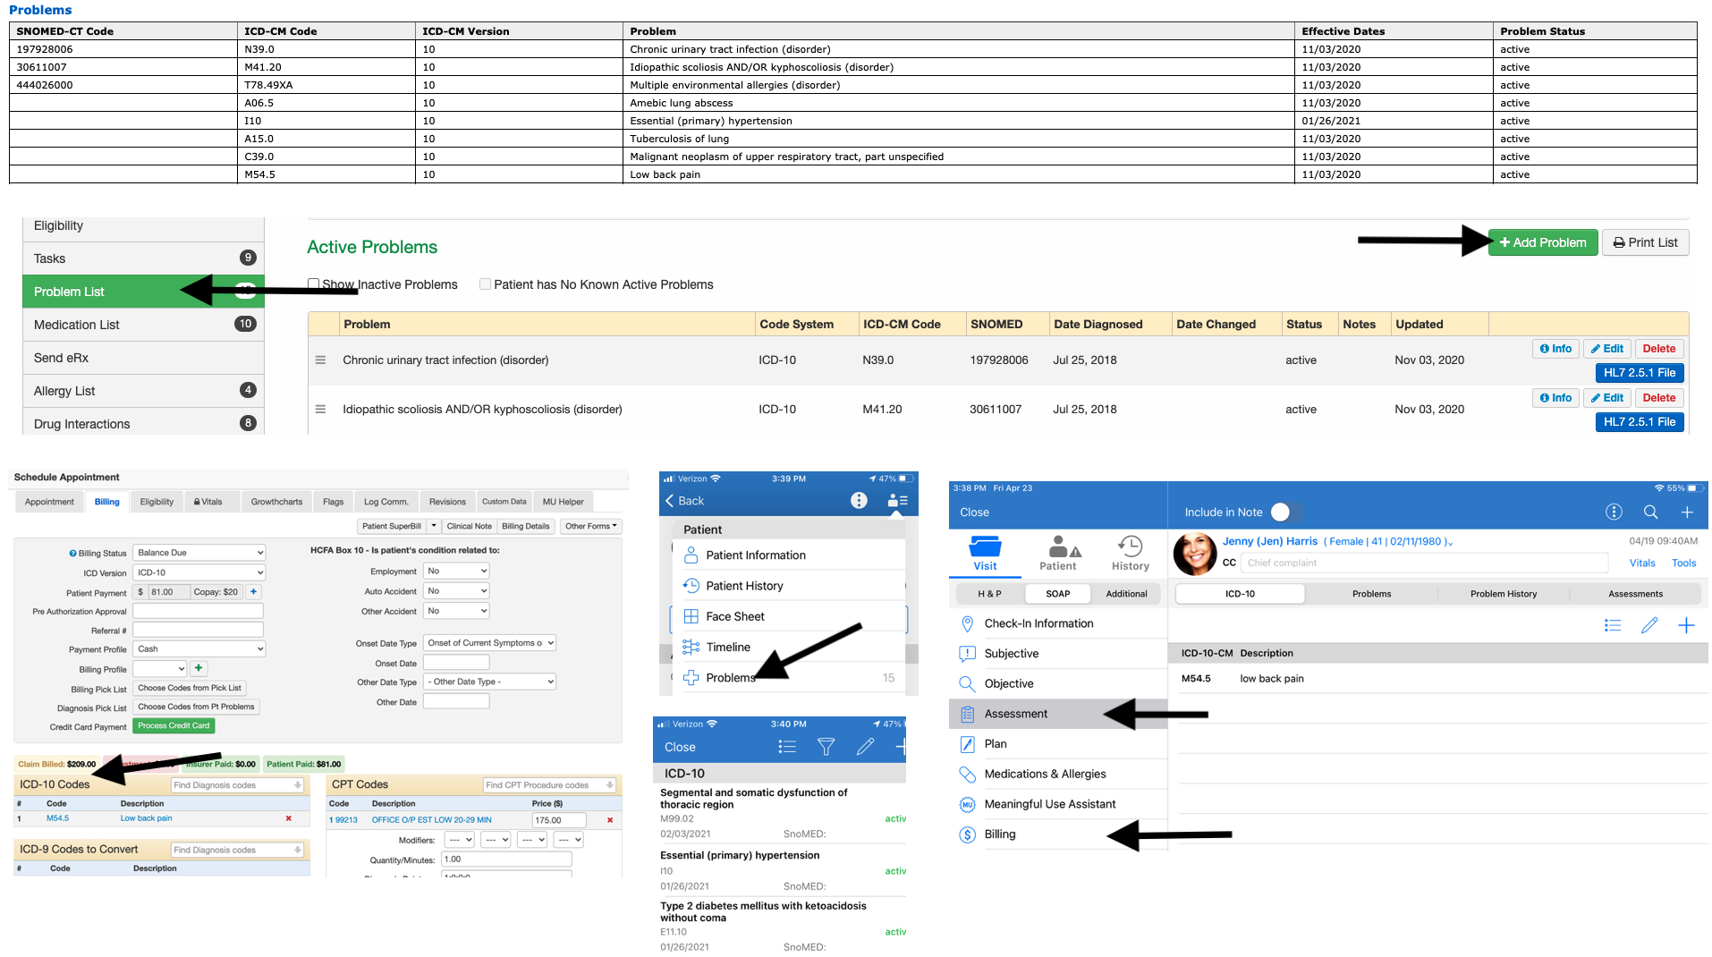
Task: Open the Billing Status dropdown
Action: pos(199,553)
